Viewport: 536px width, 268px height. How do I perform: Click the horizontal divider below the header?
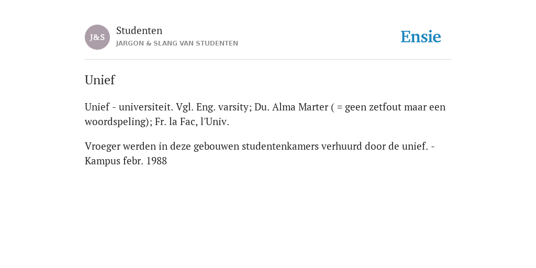point(268,60)
